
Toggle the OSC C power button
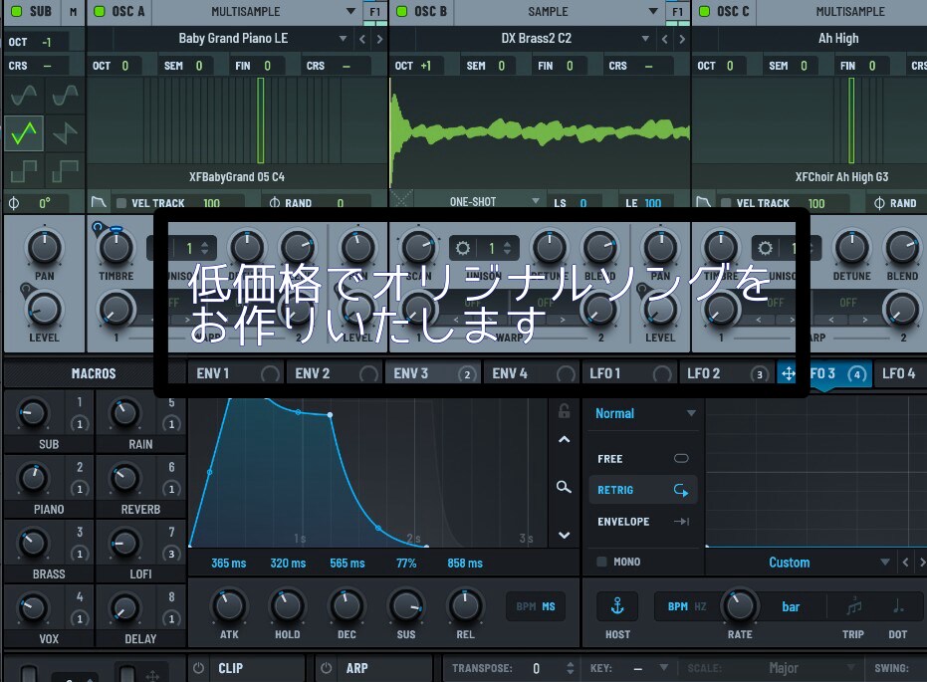(705, 11)
